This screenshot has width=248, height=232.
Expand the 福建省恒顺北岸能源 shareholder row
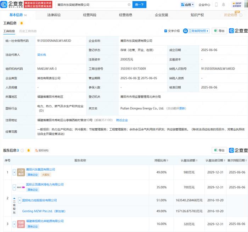coord(14,224)
